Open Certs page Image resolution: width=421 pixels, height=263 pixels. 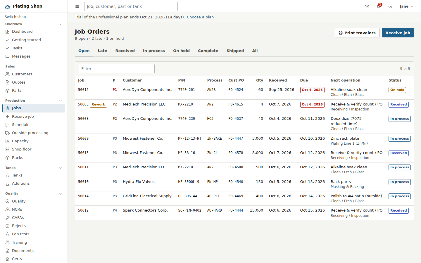click(x=34, y=259)
